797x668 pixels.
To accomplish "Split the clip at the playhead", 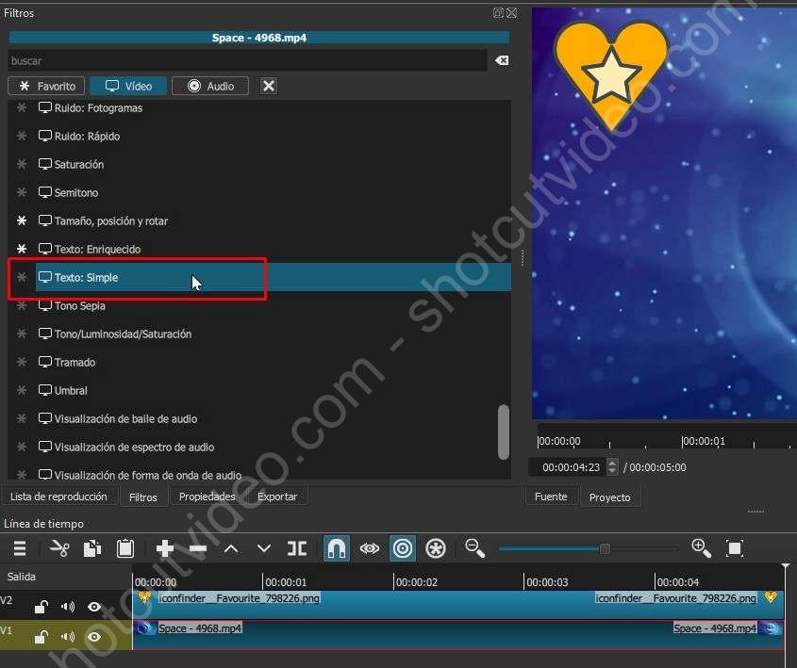I will point(297,548).
